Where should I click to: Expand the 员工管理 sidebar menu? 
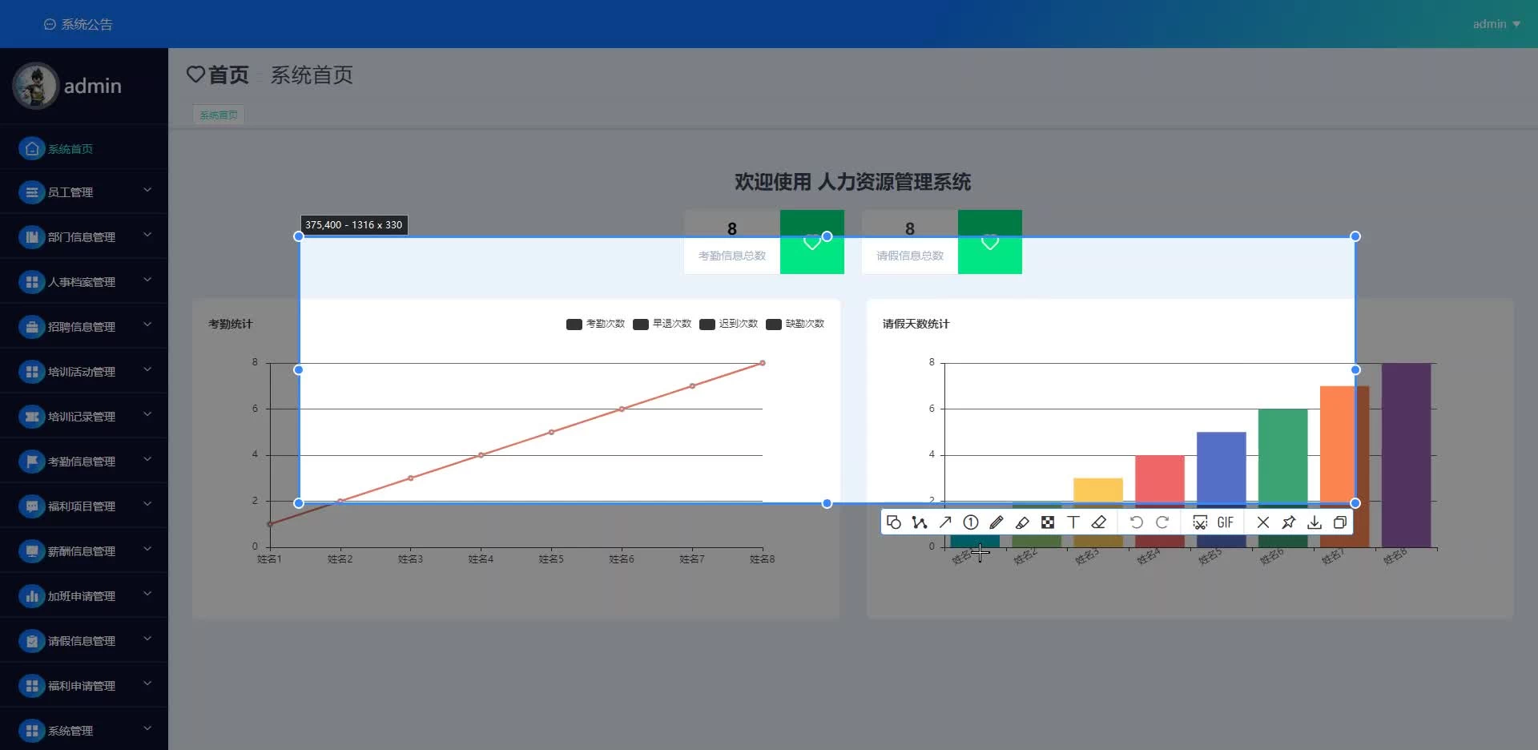pos(84,192)
